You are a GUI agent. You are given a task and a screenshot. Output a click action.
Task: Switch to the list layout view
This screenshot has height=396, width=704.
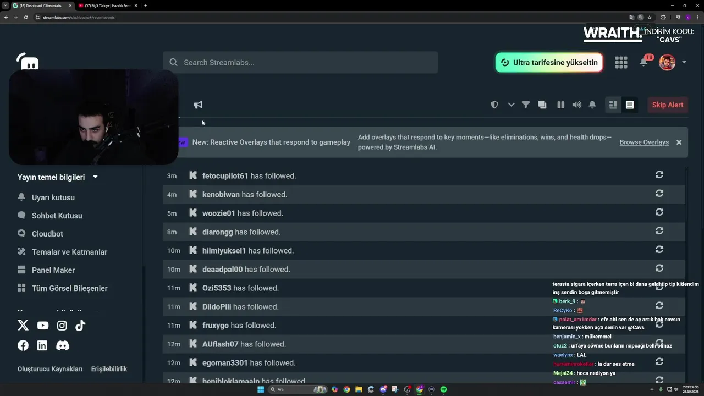pyautogui.click(x=630, y=105)
